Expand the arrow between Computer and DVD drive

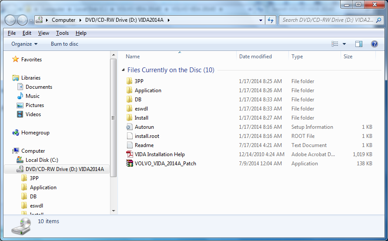[x=80, y=20]
